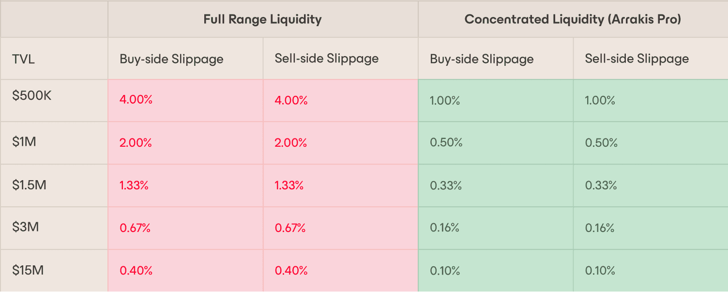The width and height of the screenshot is (728, 292).
Task: Select the $500K TVL row label
Action: 32,95
